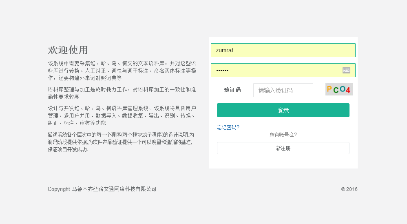The width and height of the screenshot is (407, 224).
Task: Click the Copyright 乌鲁木齐丝路文通网络科技有限公司 text
Action: (102, 189)
